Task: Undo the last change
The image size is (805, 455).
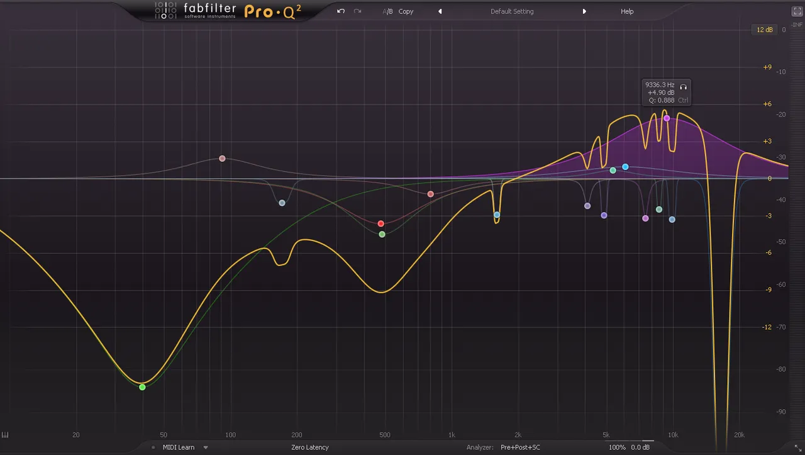Action: [x=341, y=11]
